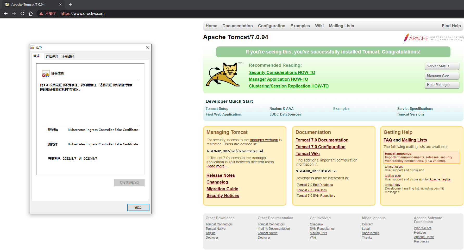Open Release Notes link
Viewport: 464px width, 250px height.
pyautogui.click(x=221, y=175)
